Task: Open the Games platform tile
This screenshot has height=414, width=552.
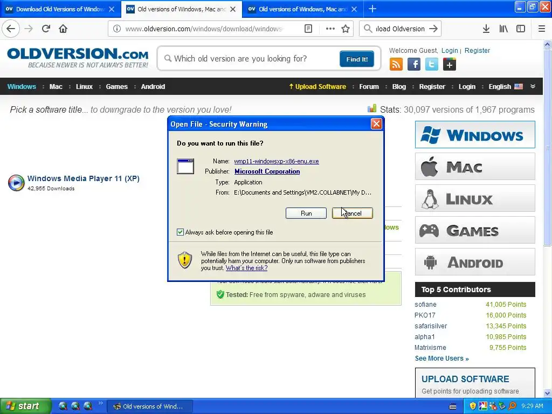Action: [x=475, y=230]
